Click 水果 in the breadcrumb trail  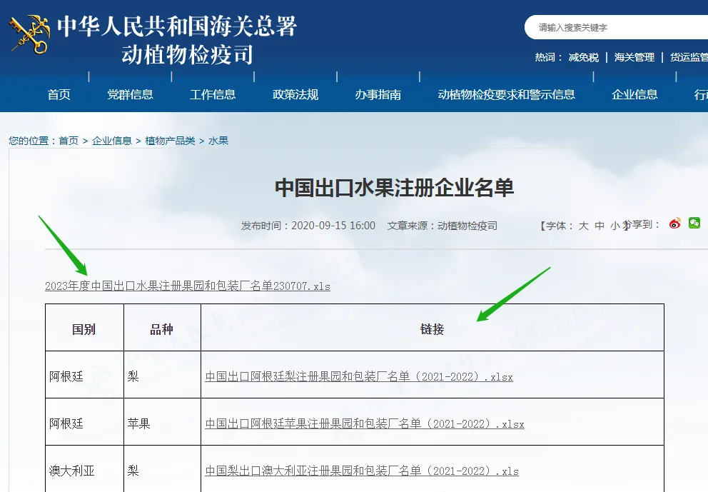point(218,141)
